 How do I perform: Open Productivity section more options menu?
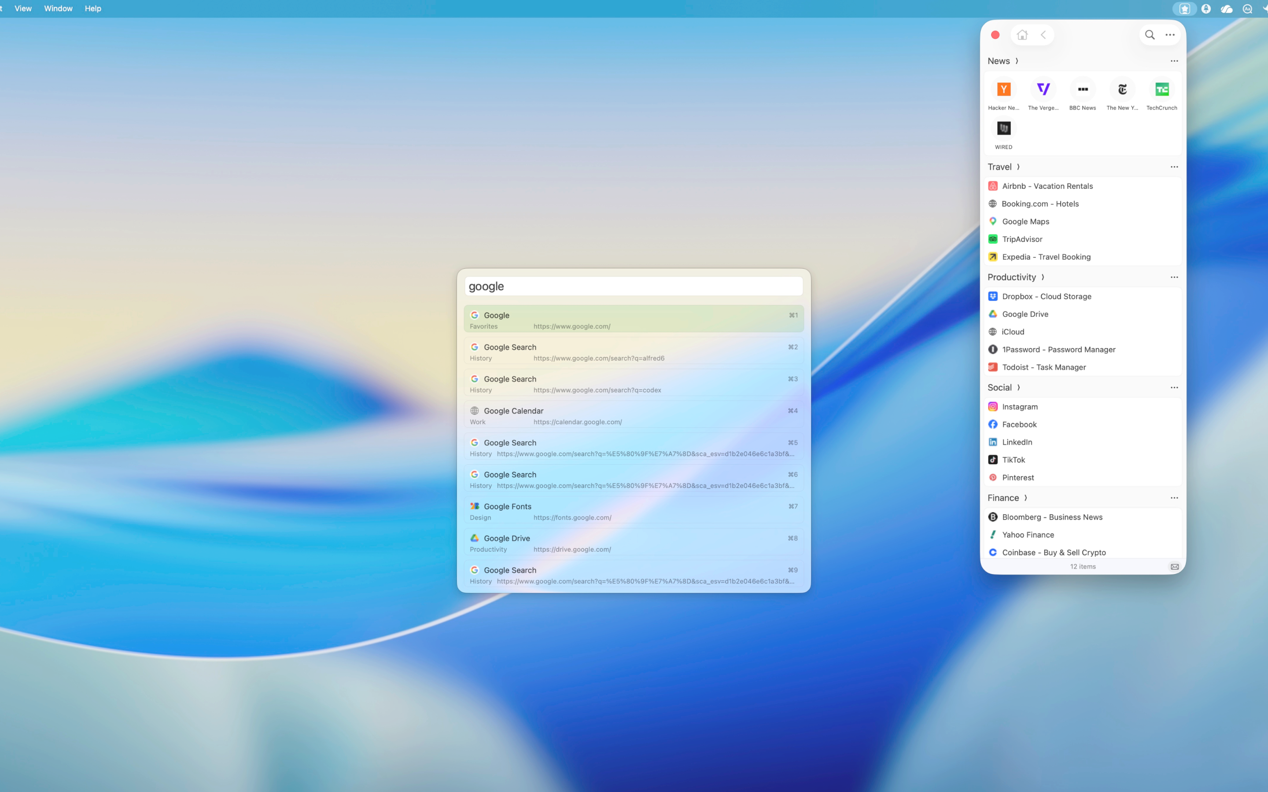tap(1174, 278)
